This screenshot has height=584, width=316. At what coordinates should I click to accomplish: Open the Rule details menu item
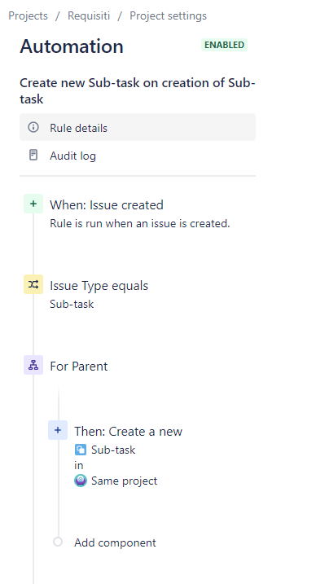click(138, 127)
